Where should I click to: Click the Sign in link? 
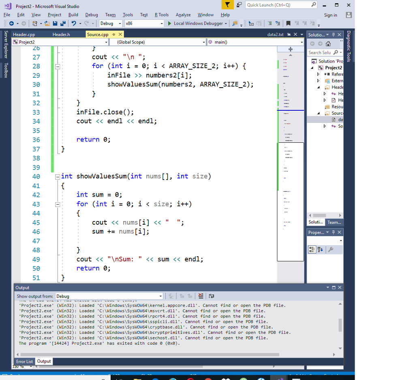330,15
